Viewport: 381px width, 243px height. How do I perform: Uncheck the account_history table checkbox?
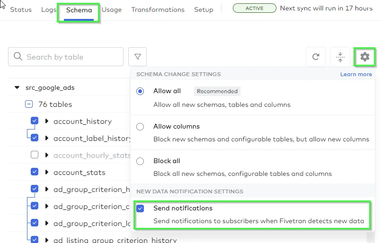point(35,121)
